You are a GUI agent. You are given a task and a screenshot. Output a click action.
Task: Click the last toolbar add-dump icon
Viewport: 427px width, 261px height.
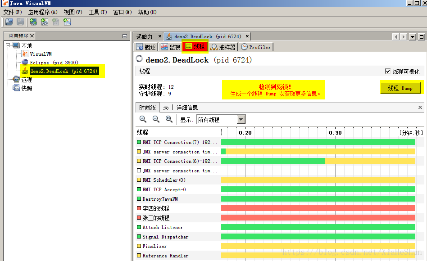(67, 22)
